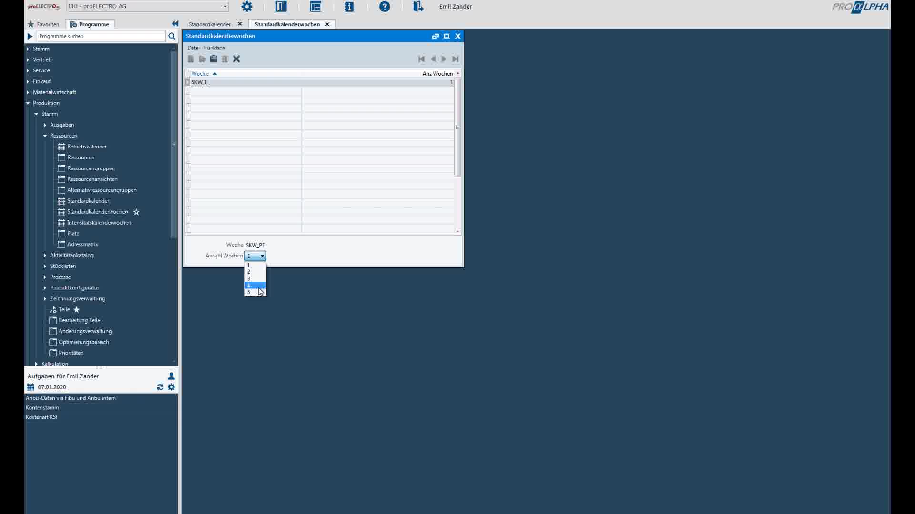
Task: Save with the floppy disk icon
Action: point(213,59)
